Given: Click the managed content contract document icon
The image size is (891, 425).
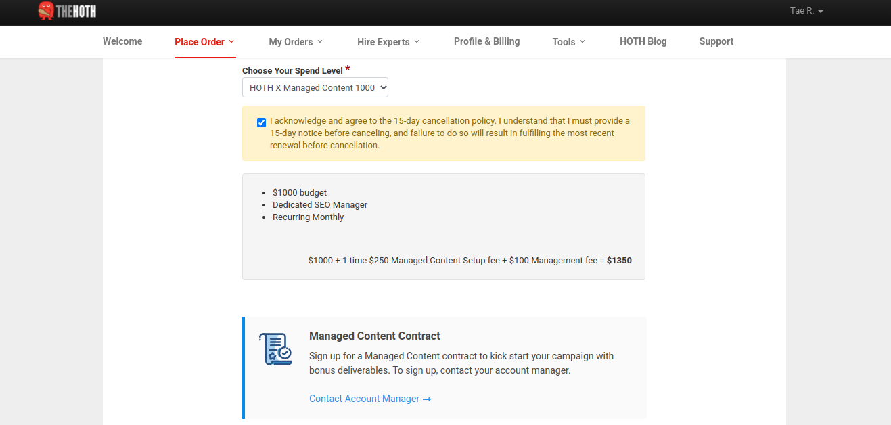Looking at the screenshot, I should (275, 349).
